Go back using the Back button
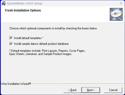Viewport: 125px width, 95px height. click(72, 90)
